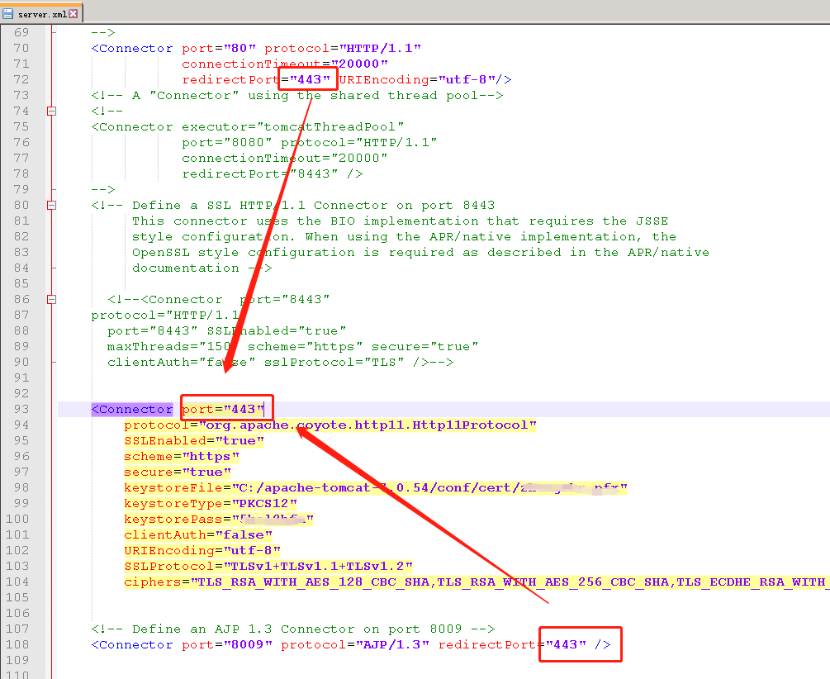Collapse the fold region at line 86
This screenshot has height=679, width=830.
52,298
